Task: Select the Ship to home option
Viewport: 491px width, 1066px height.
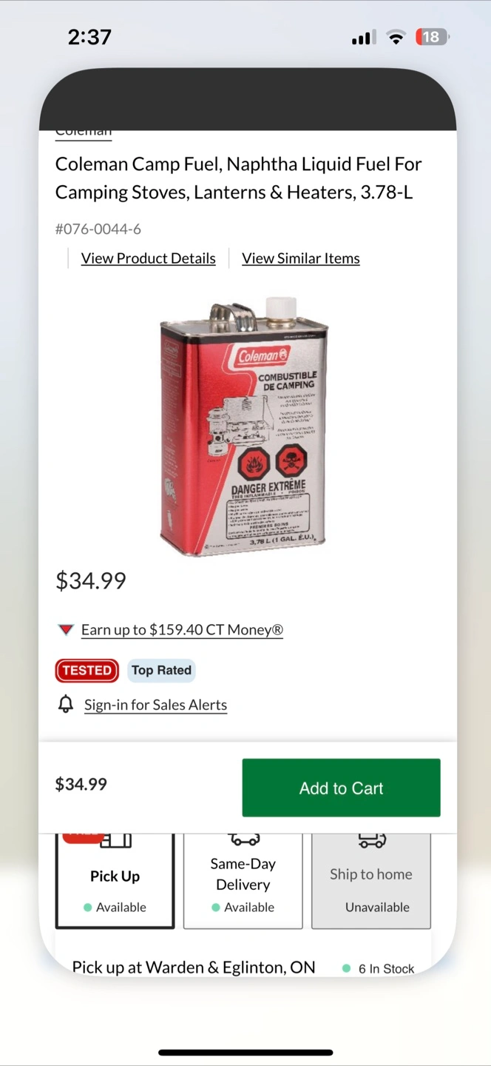Action: click(371, 881)
